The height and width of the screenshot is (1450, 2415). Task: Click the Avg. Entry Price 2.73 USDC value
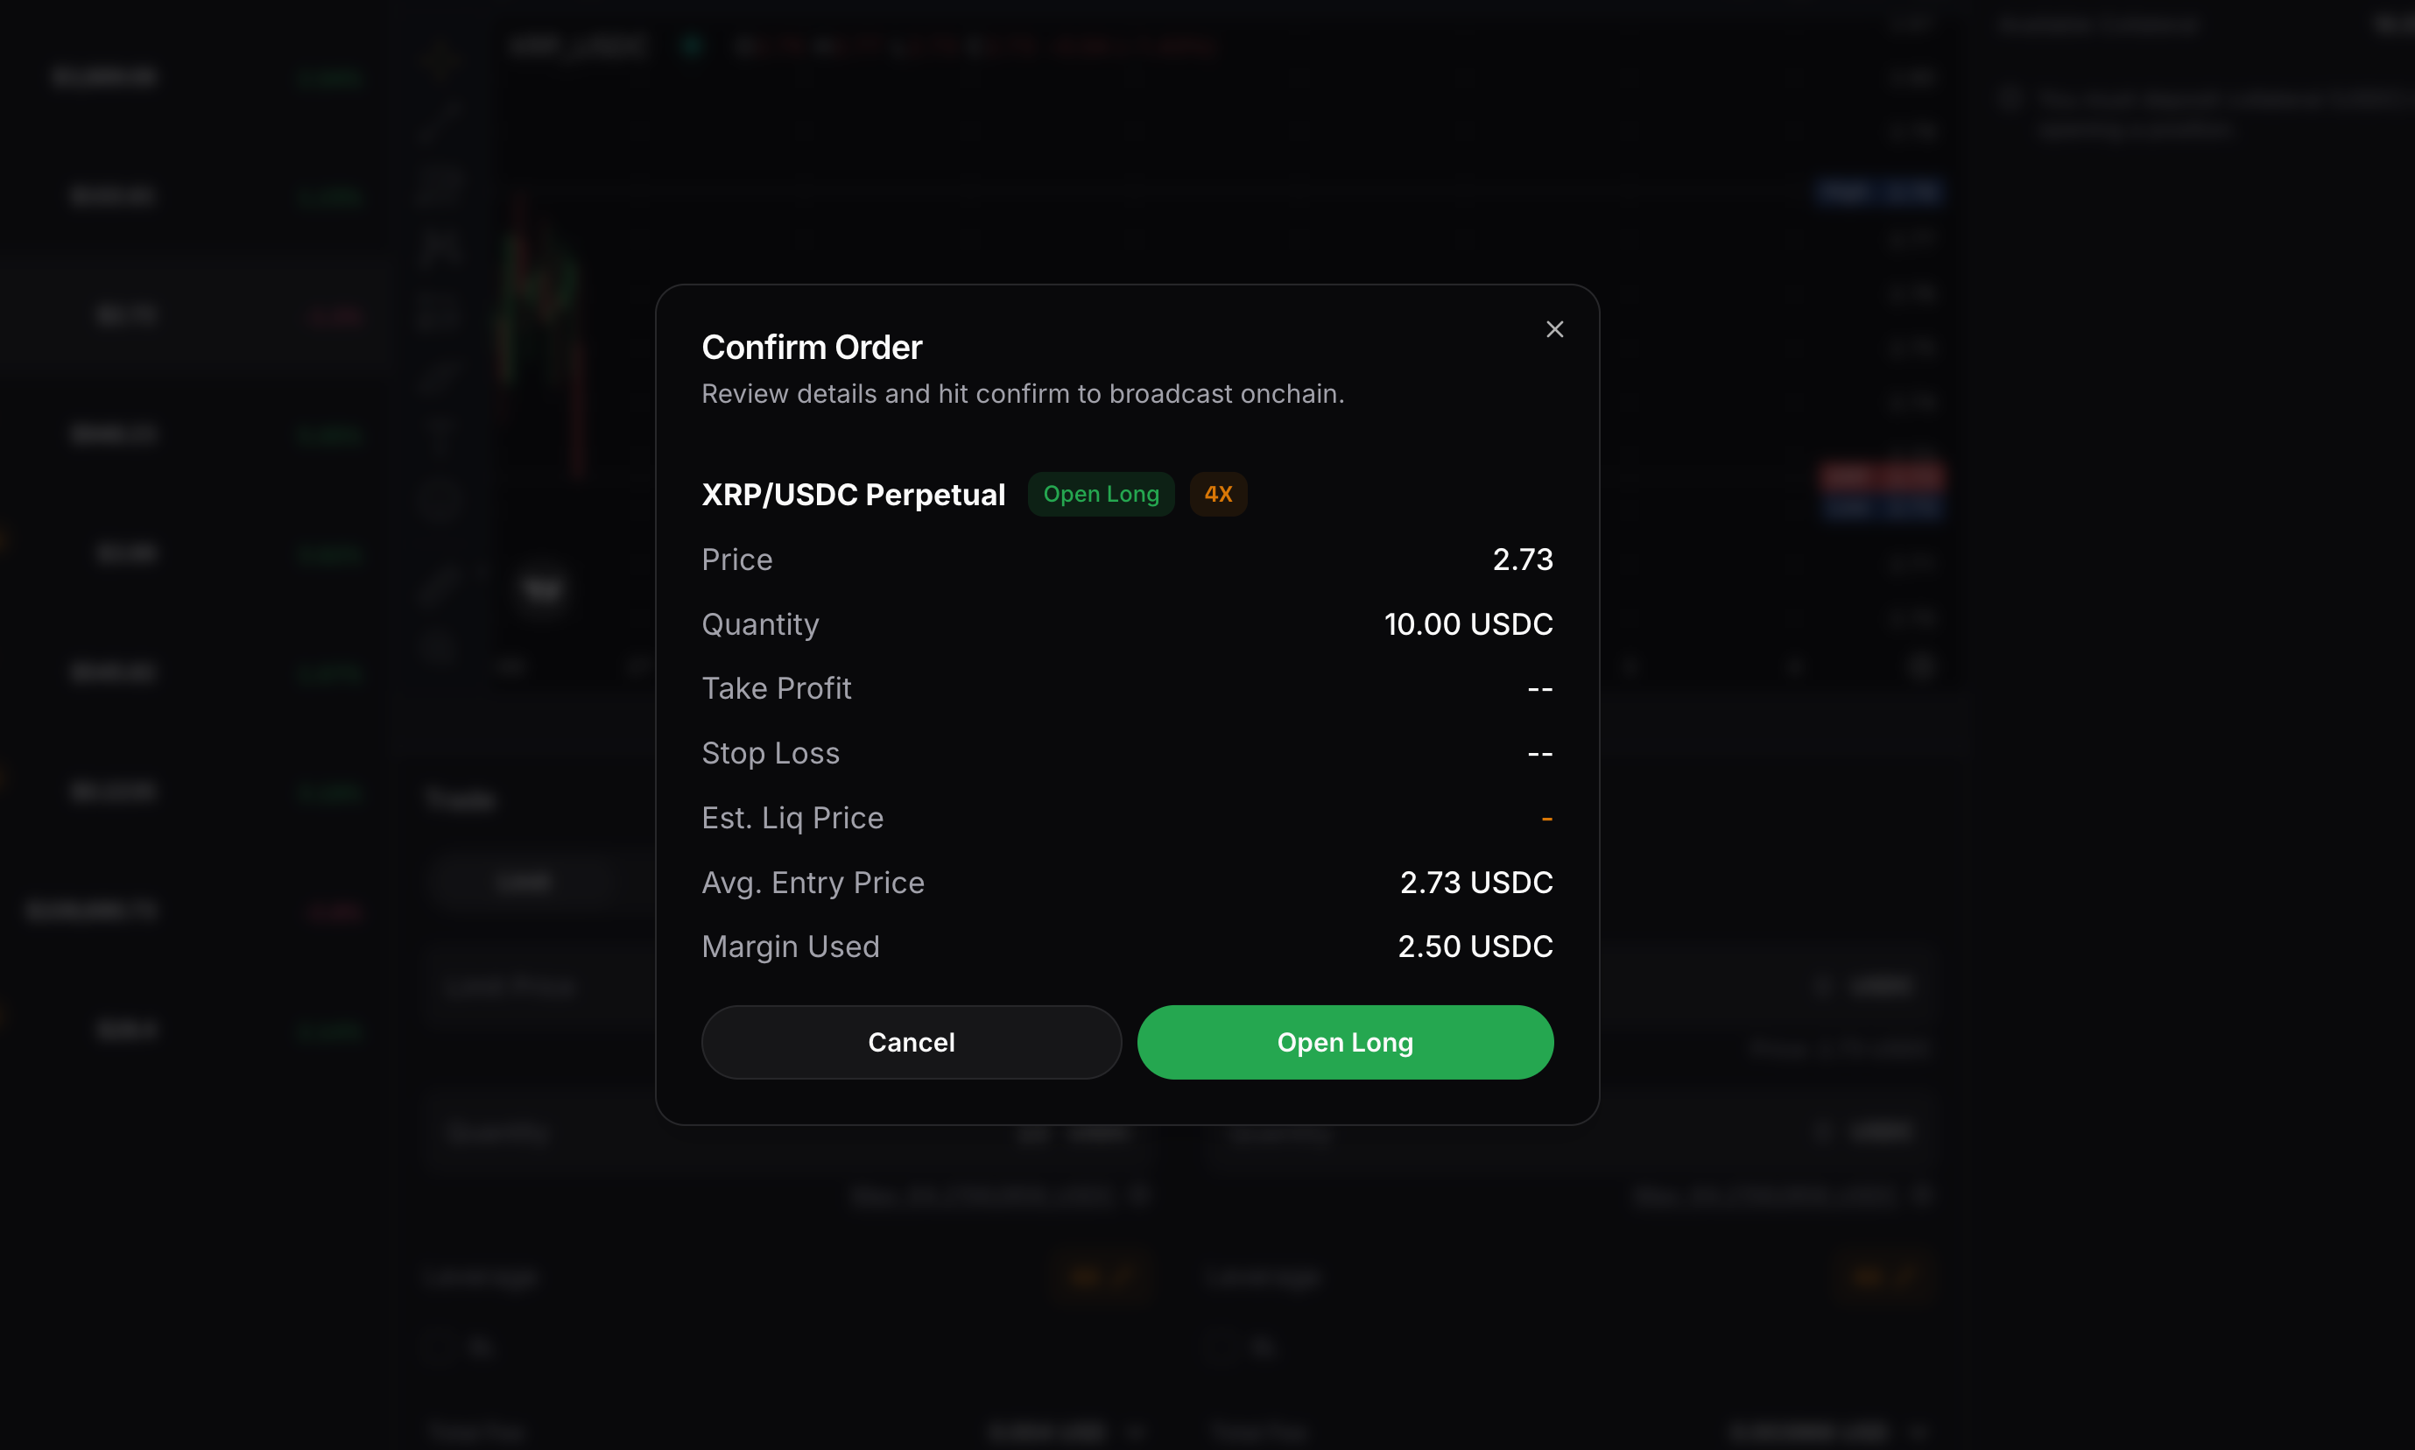1476,883
